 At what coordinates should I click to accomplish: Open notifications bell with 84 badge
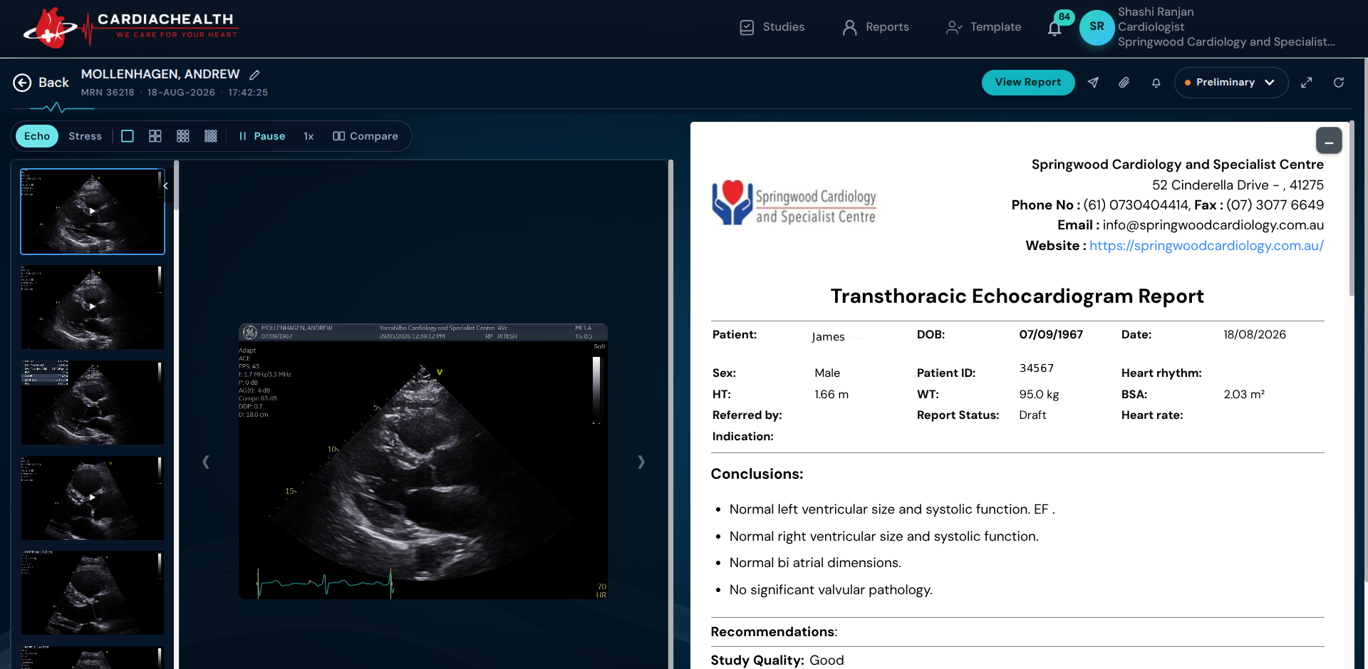pyautogui.click(x=1055, y=27)
